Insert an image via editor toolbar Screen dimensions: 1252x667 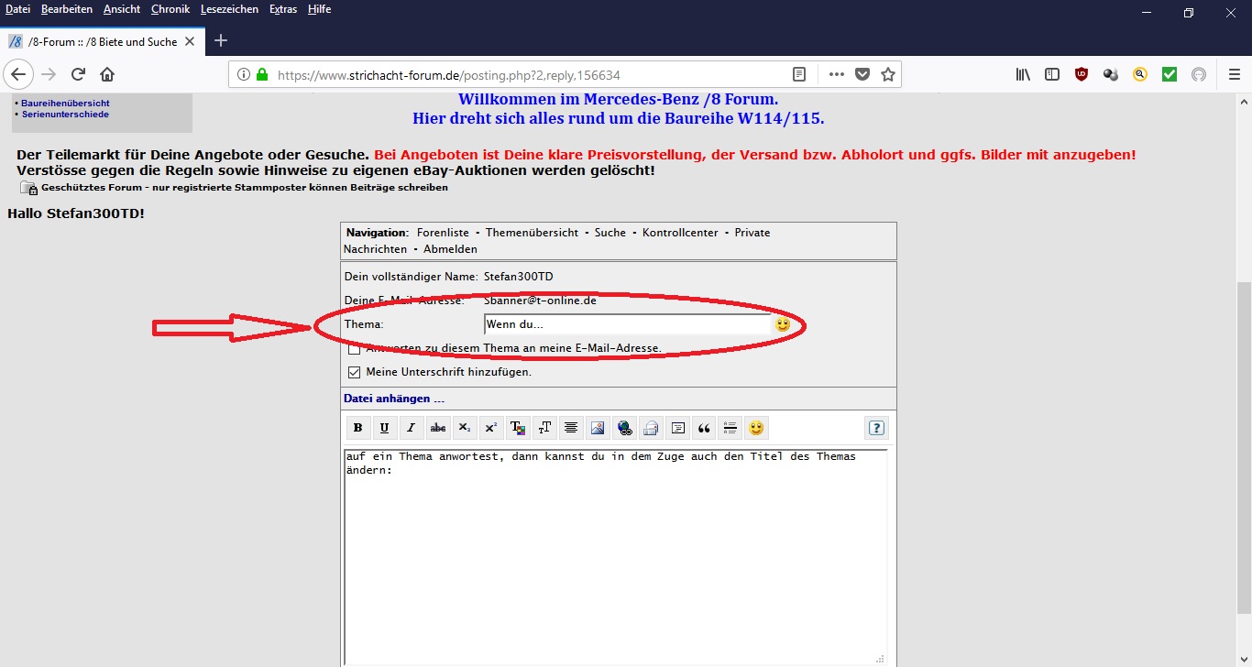pyautogui.click(x=598, y=428)
